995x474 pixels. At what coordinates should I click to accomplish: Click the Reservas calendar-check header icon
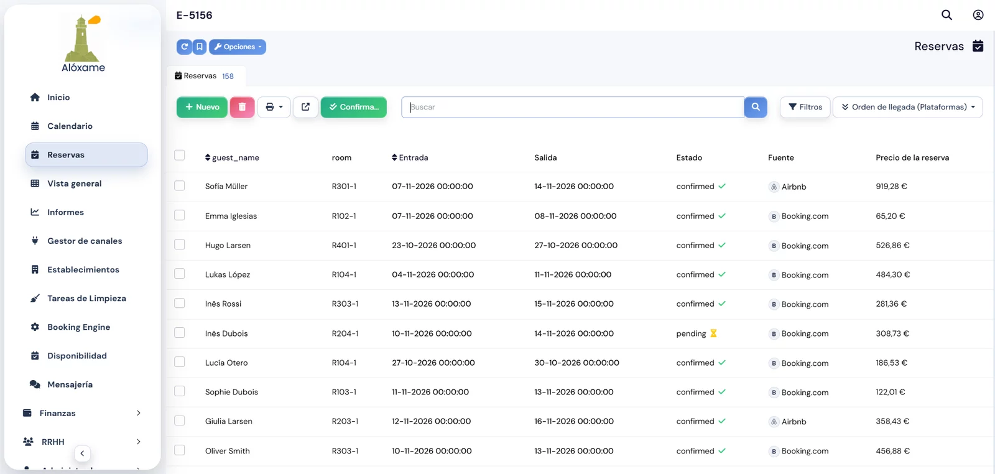tap(978, 46)
